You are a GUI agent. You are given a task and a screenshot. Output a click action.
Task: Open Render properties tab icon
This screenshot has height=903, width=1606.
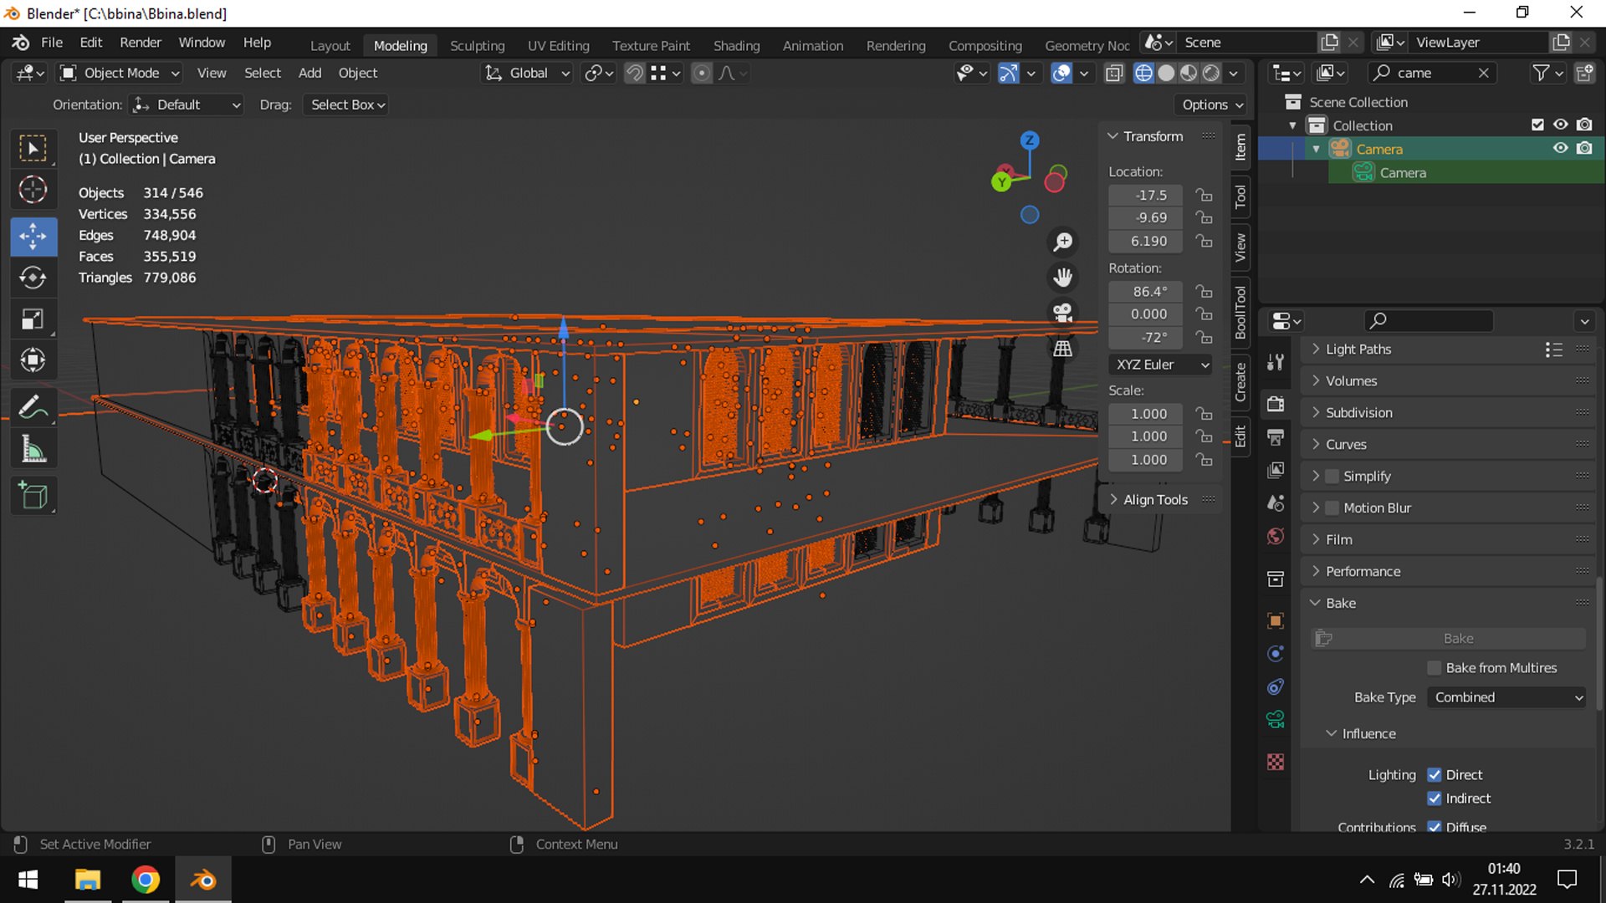click(x=1276, y=404)
